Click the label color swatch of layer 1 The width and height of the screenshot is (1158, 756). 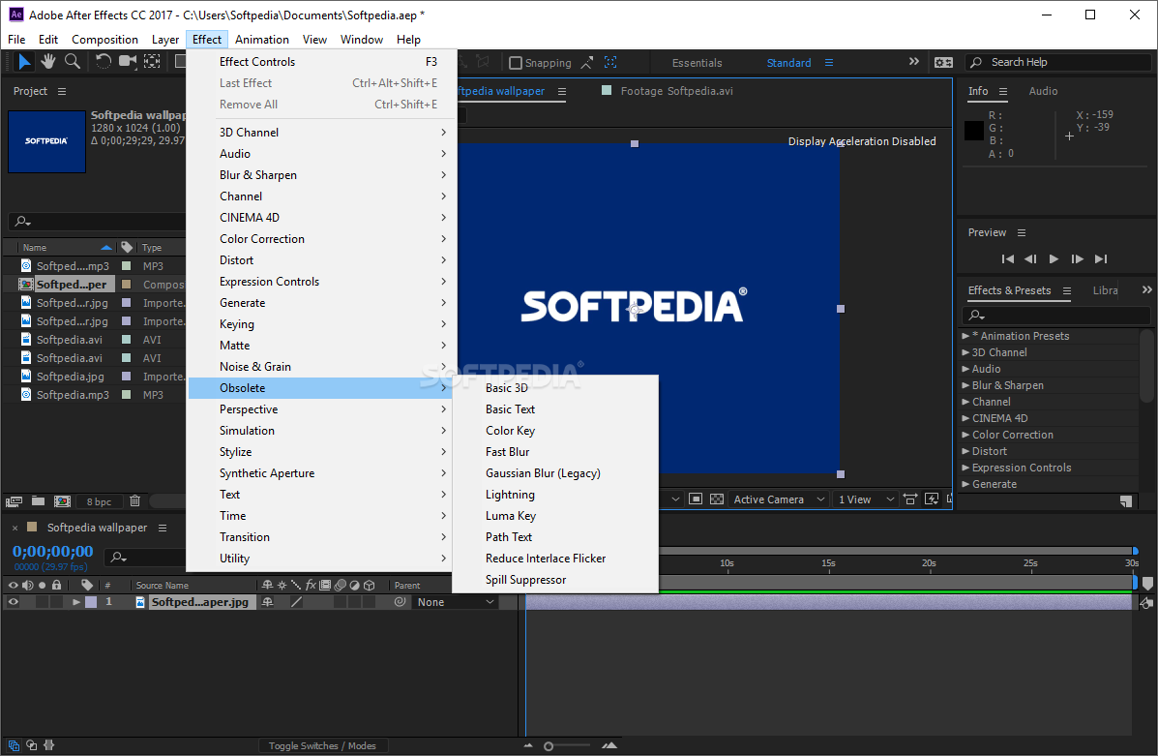(91, 602)
